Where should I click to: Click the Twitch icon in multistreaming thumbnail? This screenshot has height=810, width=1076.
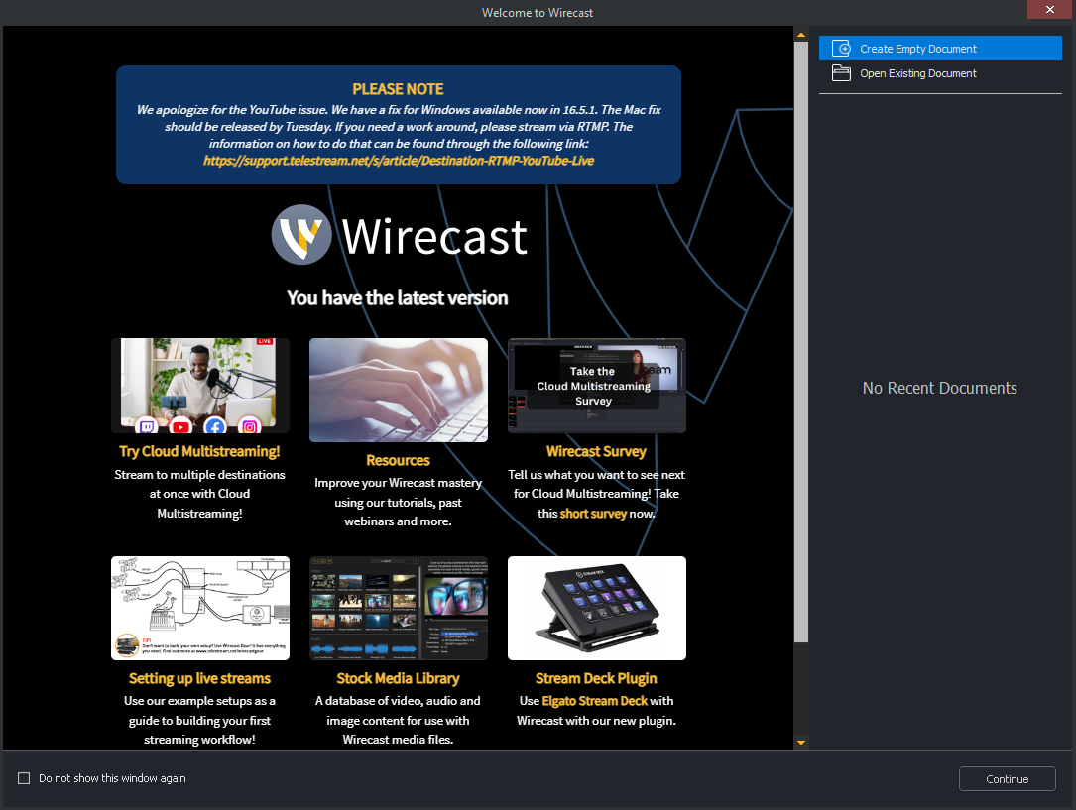point(146,426)
